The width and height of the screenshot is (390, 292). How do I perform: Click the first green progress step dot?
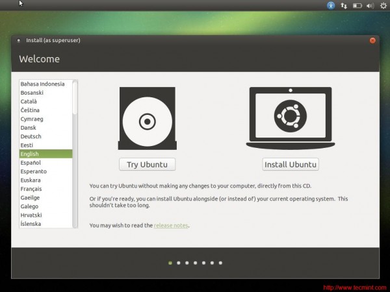[x=170, y=263]
